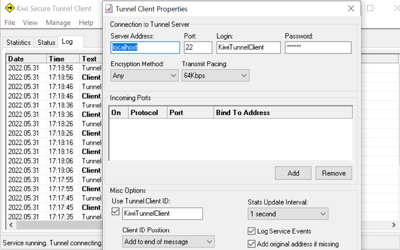Toggle Log Service Events checkbox
The width and height of the screenshot is (400, 250).
pyautogui.click(x=252, y=231)
